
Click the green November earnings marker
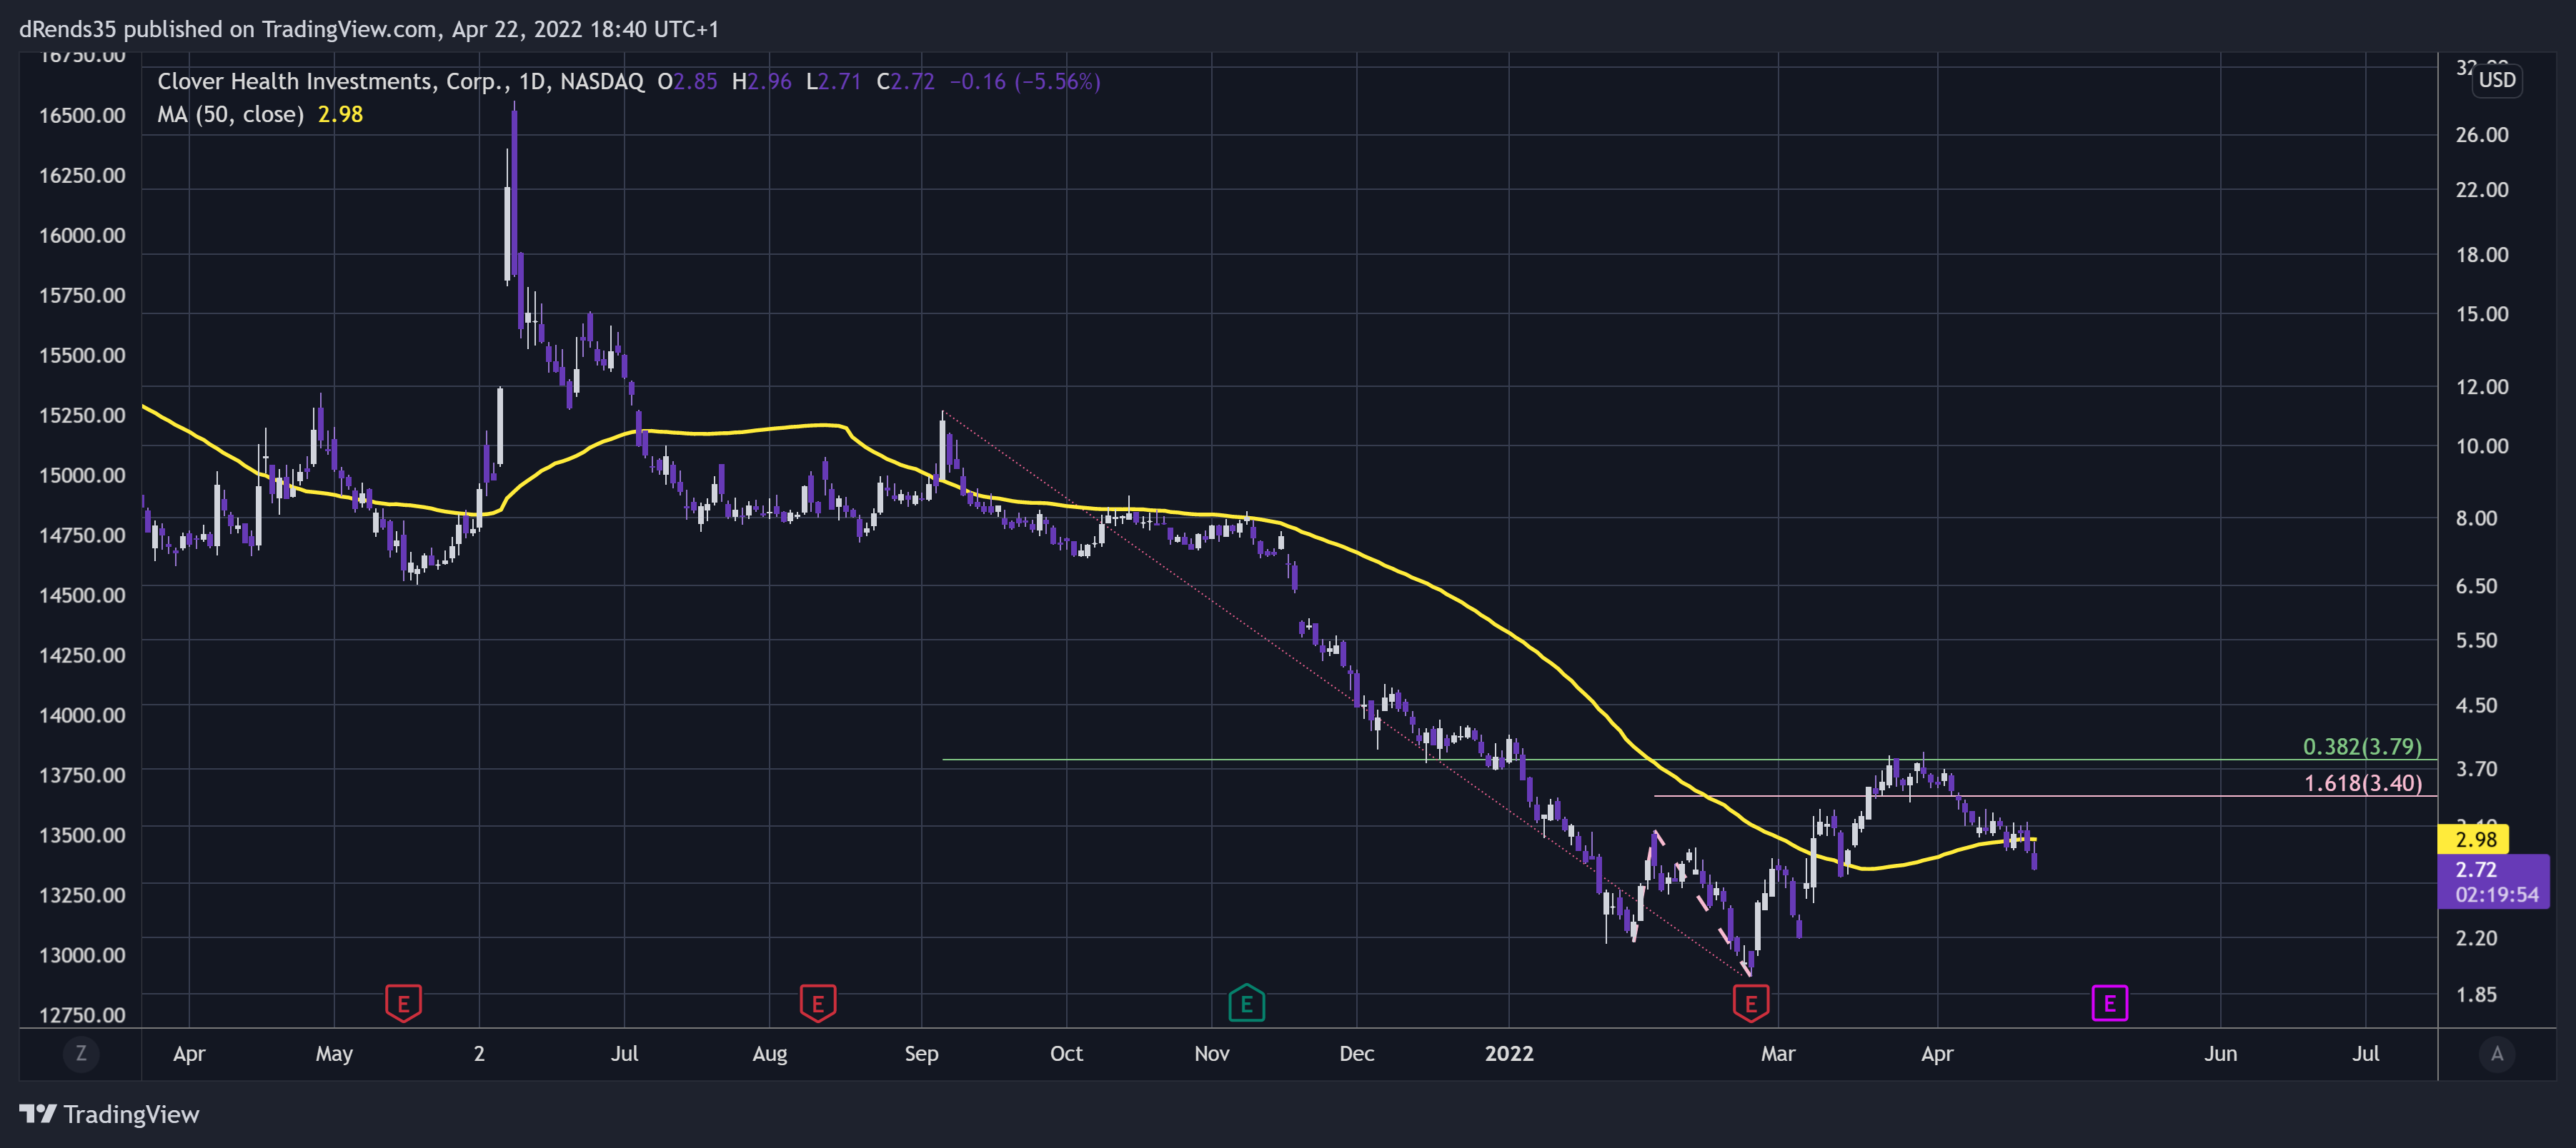(1246, 1003)
